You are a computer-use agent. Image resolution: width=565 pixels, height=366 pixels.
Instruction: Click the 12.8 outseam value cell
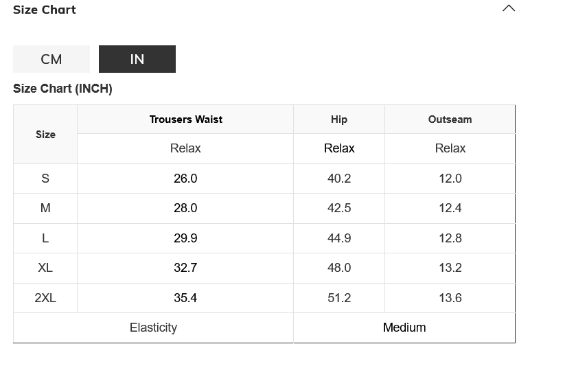450,238
